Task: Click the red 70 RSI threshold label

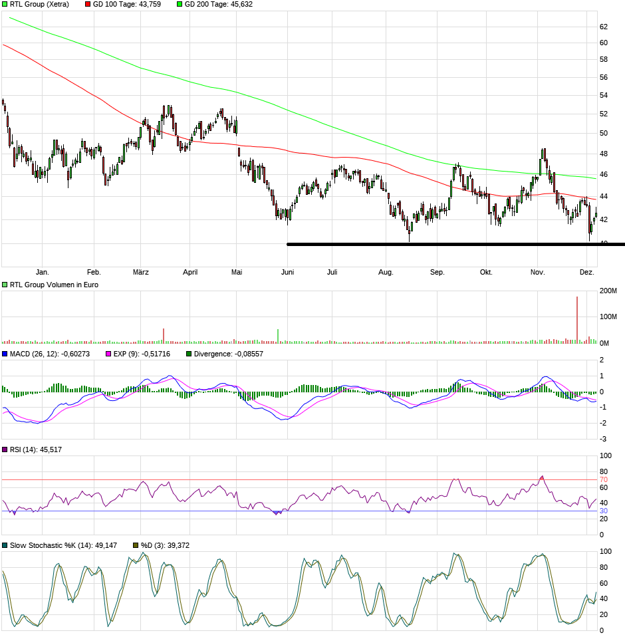Action: [604, 479]
